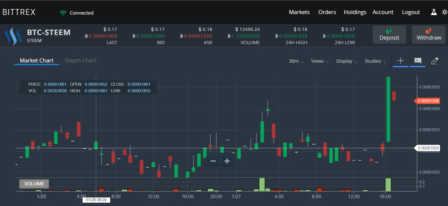Click the BITTREX logo
This screenshot has width=448, height=206.
pyautogui.click(x=19, y=12)
